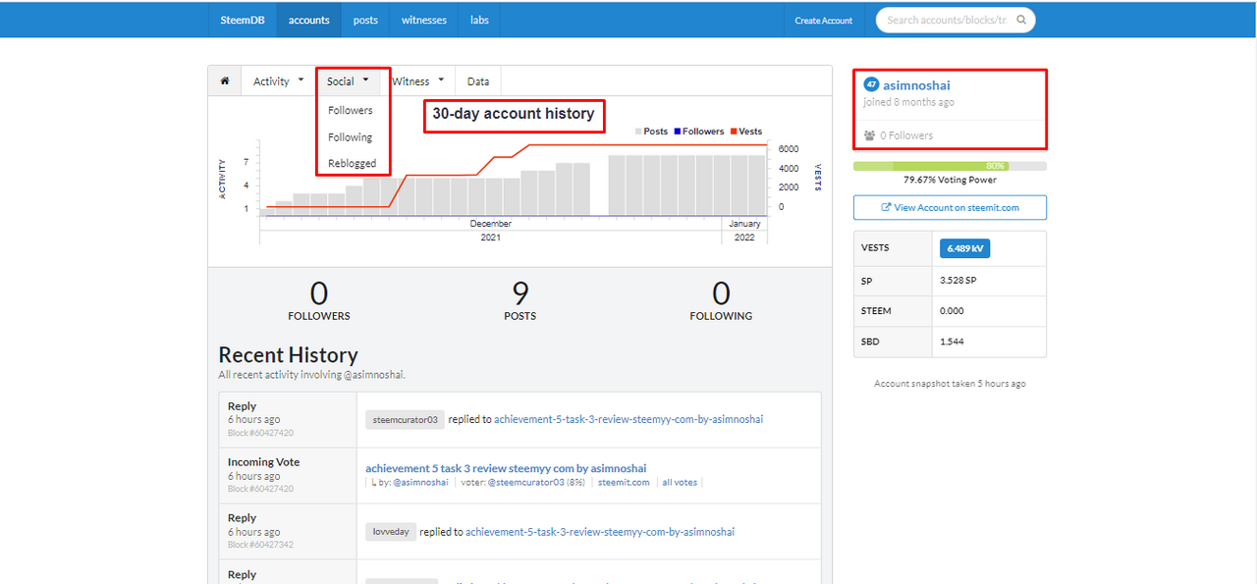This screenshot has width=1257, height=584.
Task: Expand the Witness dropdown
Action: pos(418,81)
